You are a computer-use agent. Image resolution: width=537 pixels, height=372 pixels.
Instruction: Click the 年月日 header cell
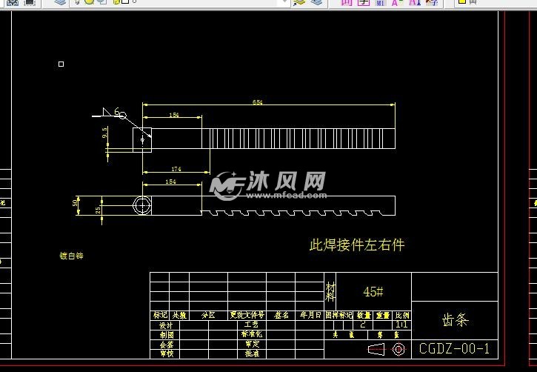pos(310,315)
